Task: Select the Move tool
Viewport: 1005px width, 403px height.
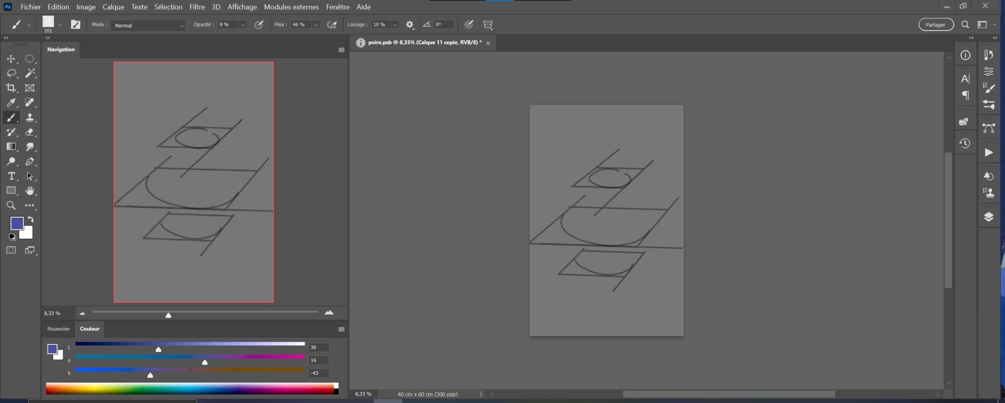Action: (11, 59)
